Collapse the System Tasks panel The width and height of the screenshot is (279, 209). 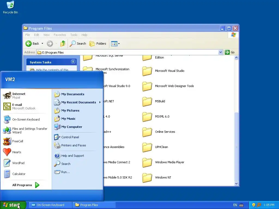pos(73,62)
